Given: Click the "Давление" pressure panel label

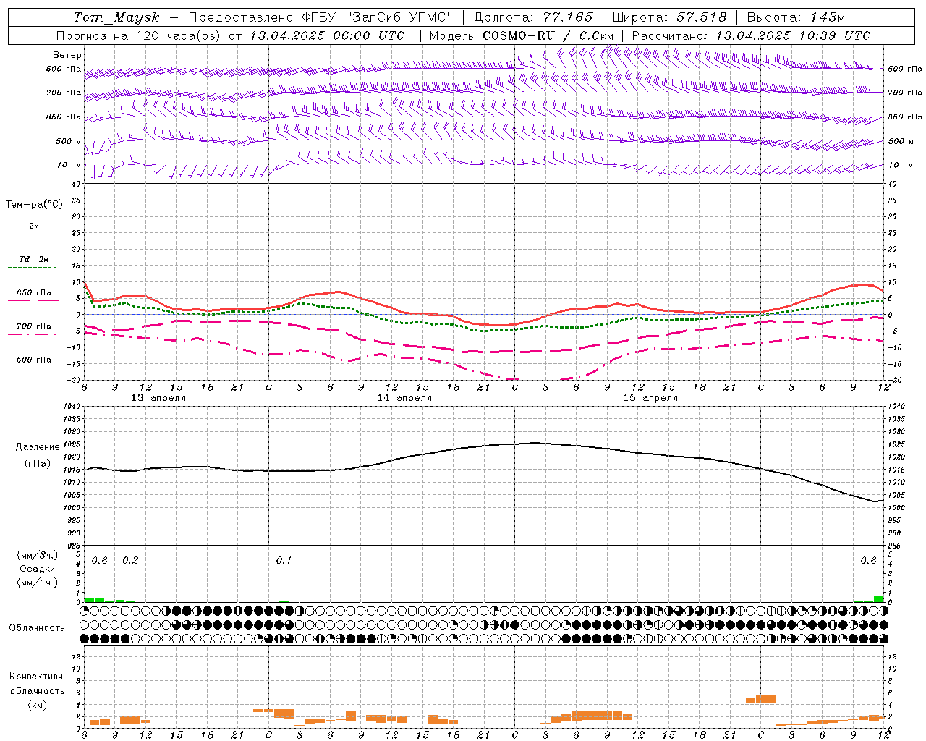Looking at the screenshot, I should pos(38,447).
